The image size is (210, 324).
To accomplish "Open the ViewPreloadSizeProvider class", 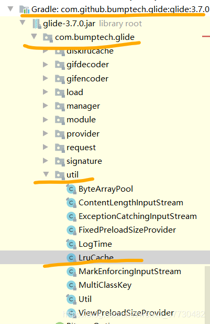I will click(126, 313).
